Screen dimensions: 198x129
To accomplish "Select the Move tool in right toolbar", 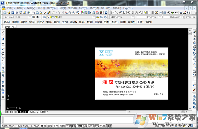I will pyautogui.click(x=194, y=50).
